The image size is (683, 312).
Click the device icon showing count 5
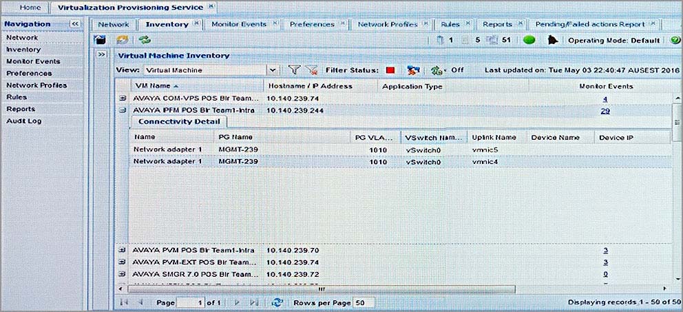click(x=465, y=40)
